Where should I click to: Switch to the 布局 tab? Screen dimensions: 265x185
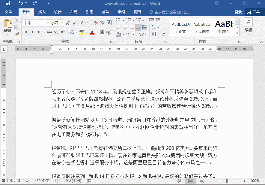point(73,12)
